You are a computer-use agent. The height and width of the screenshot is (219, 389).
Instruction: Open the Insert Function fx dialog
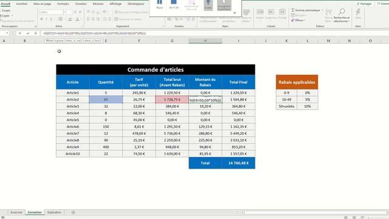(35, 33)
